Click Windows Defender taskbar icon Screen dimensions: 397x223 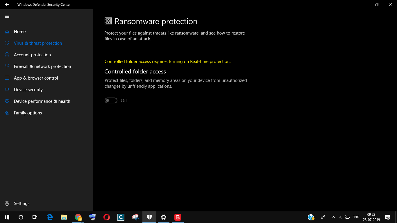tap(149, 217)
